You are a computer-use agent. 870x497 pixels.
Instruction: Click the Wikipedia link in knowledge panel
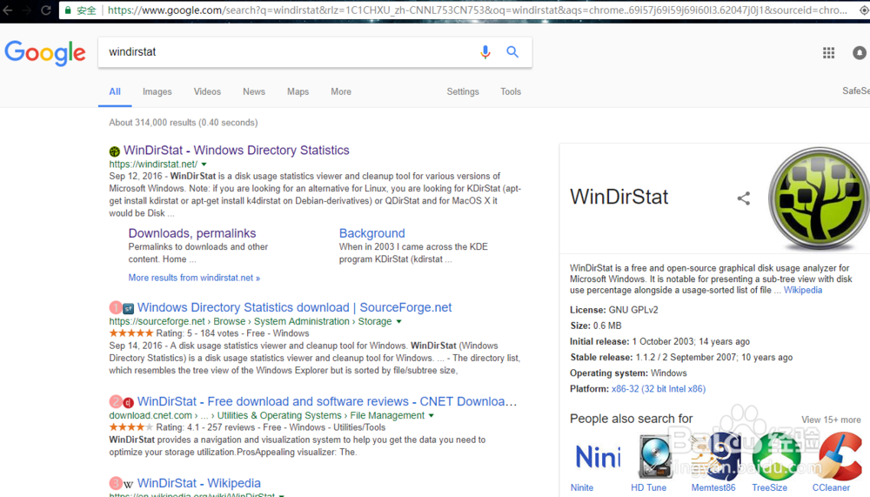(803, 290)
